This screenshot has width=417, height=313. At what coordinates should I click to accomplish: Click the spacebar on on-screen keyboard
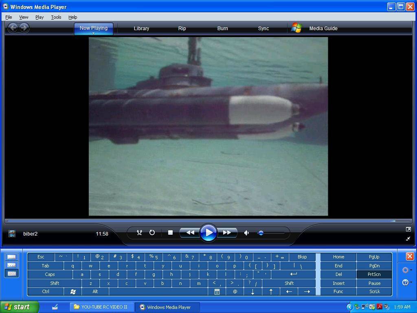point(158,292)
